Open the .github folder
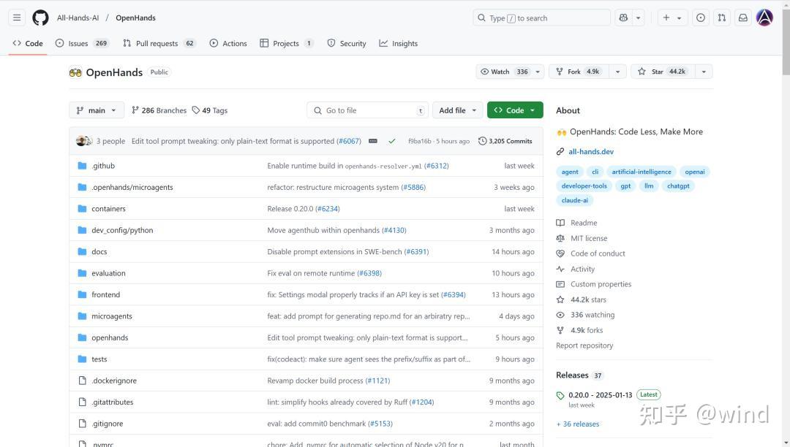Image resolution: width=790 pixels, height=447 pixels. 103,165
